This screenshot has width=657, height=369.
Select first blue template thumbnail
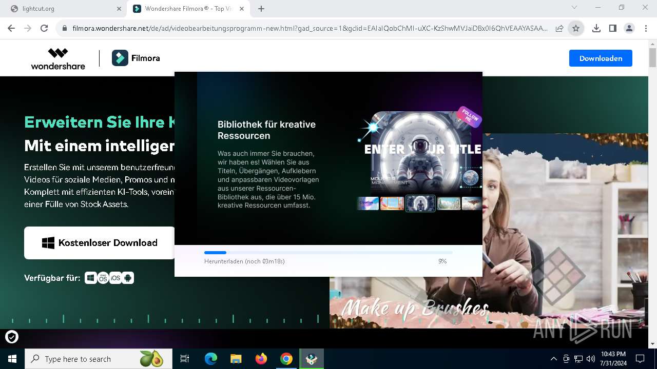pyautogui.click(x=368, y=203)
